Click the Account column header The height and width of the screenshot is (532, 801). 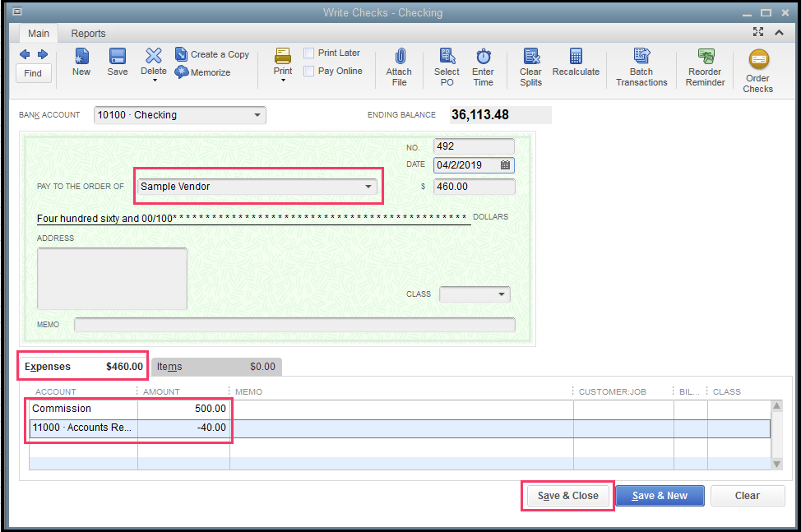click(x=56, y=391)
